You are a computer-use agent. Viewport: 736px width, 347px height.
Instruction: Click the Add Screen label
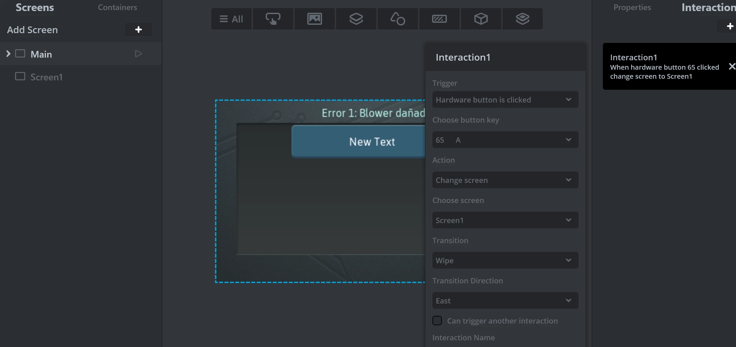pos(32,29)
